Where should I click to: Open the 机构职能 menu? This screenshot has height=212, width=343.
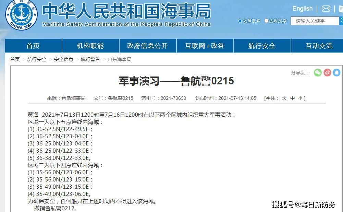90,46
